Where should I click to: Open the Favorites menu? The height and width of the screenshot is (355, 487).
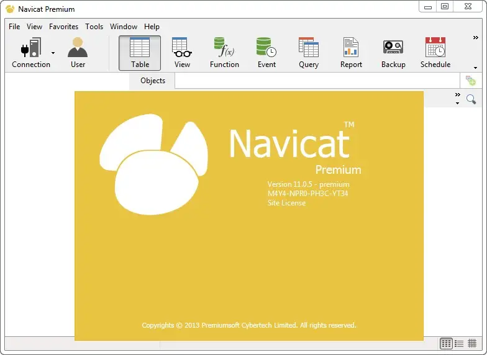point(63,27)
